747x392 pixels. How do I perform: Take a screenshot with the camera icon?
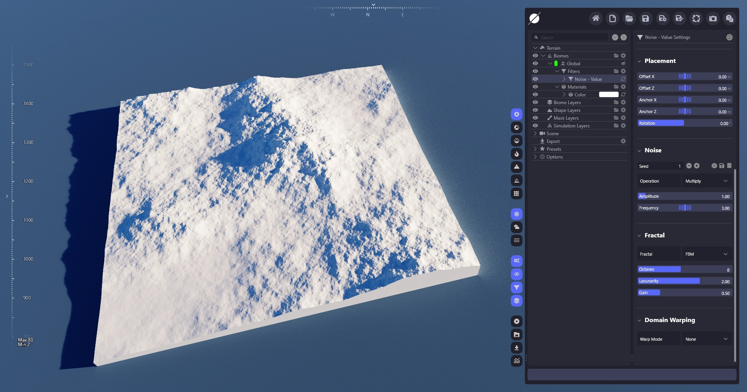[713, 18]
